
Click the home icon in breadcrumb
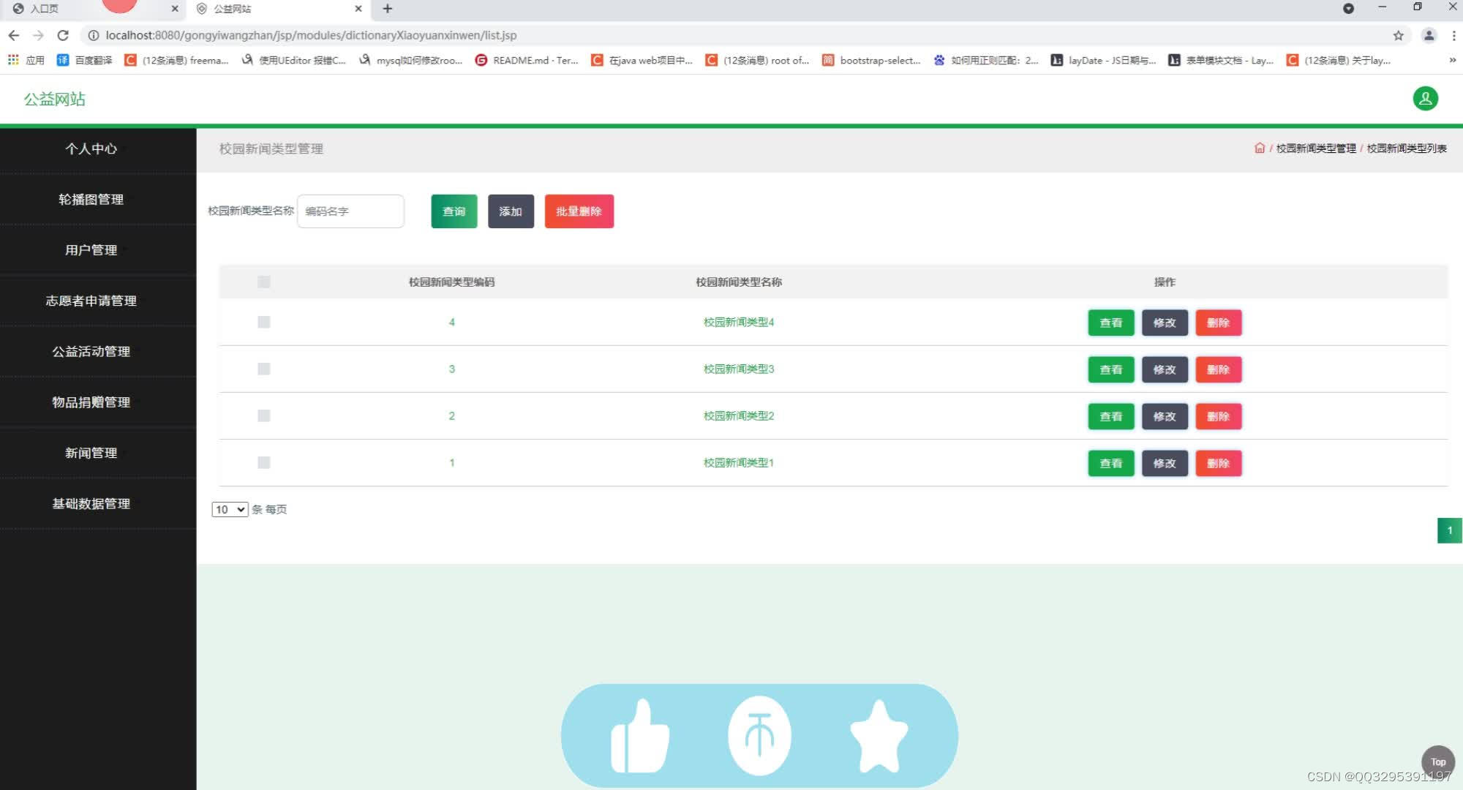(x=1260, y=148)
